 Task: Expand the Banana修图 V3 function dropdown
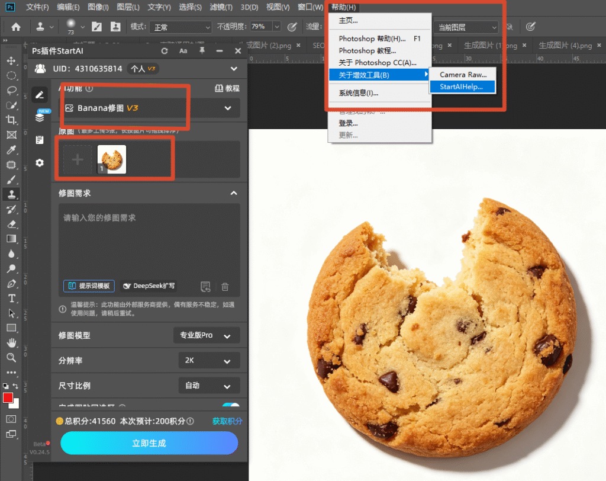149,108
